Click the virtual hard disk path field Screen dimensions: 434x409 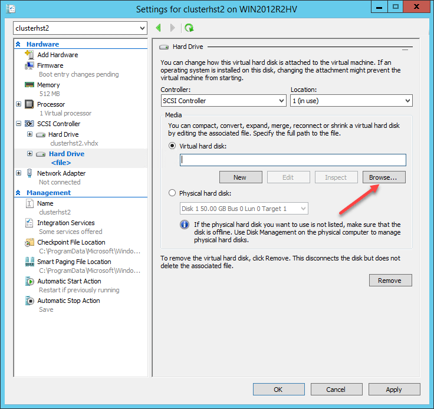[293, 160]
